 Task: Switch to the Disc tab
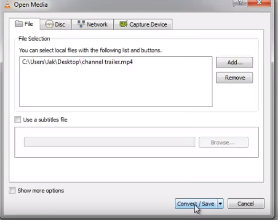pos(56,24)
